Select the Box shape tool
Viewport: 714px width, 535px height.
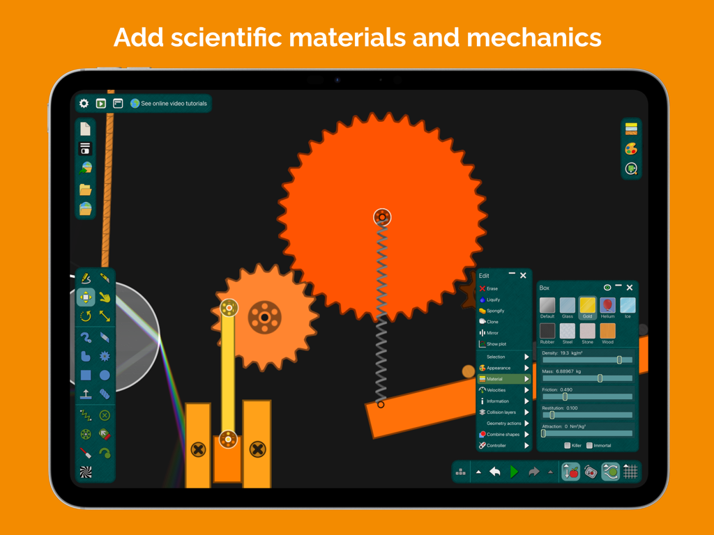[86, 375]
